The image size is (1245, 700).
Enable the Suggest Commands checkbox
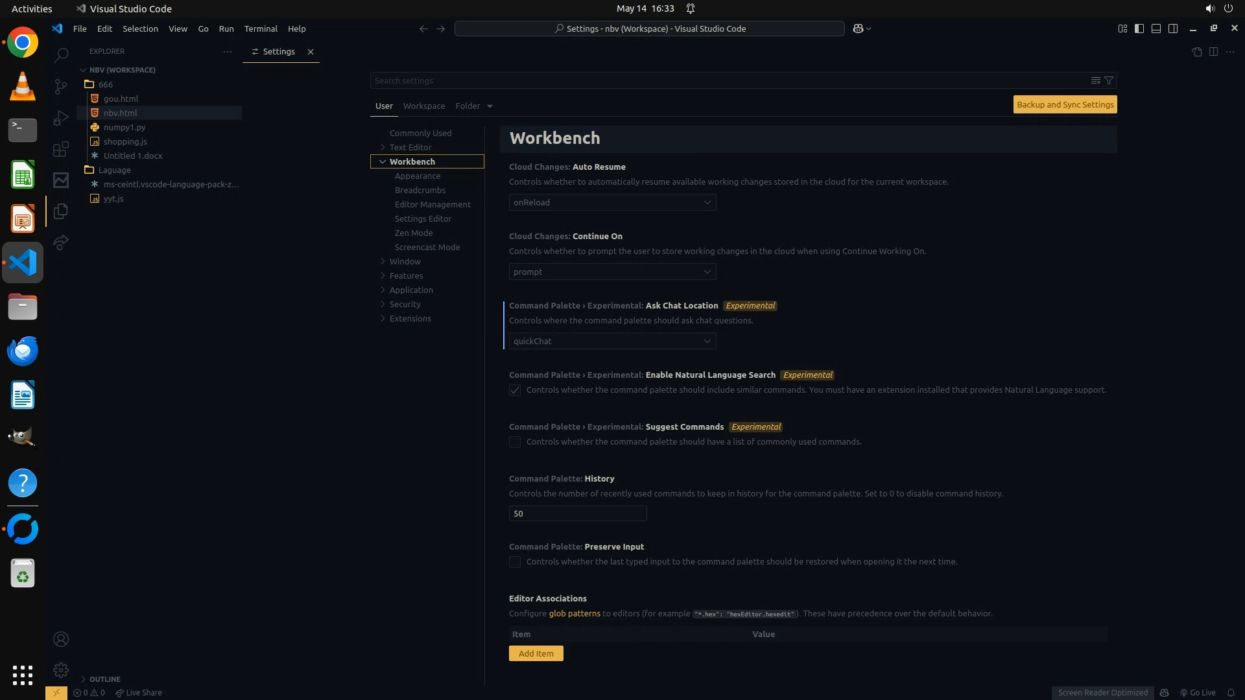(515, 442)
